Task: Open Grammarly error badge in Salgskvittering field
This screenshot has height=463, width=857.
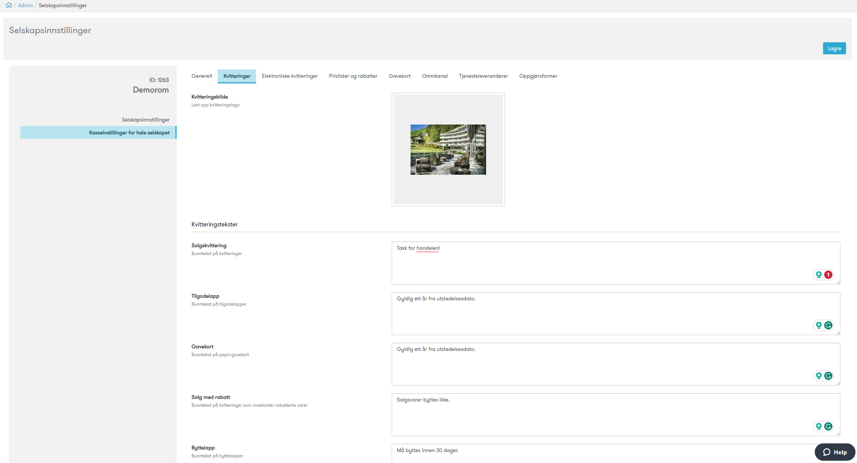Action: [828, 275]
